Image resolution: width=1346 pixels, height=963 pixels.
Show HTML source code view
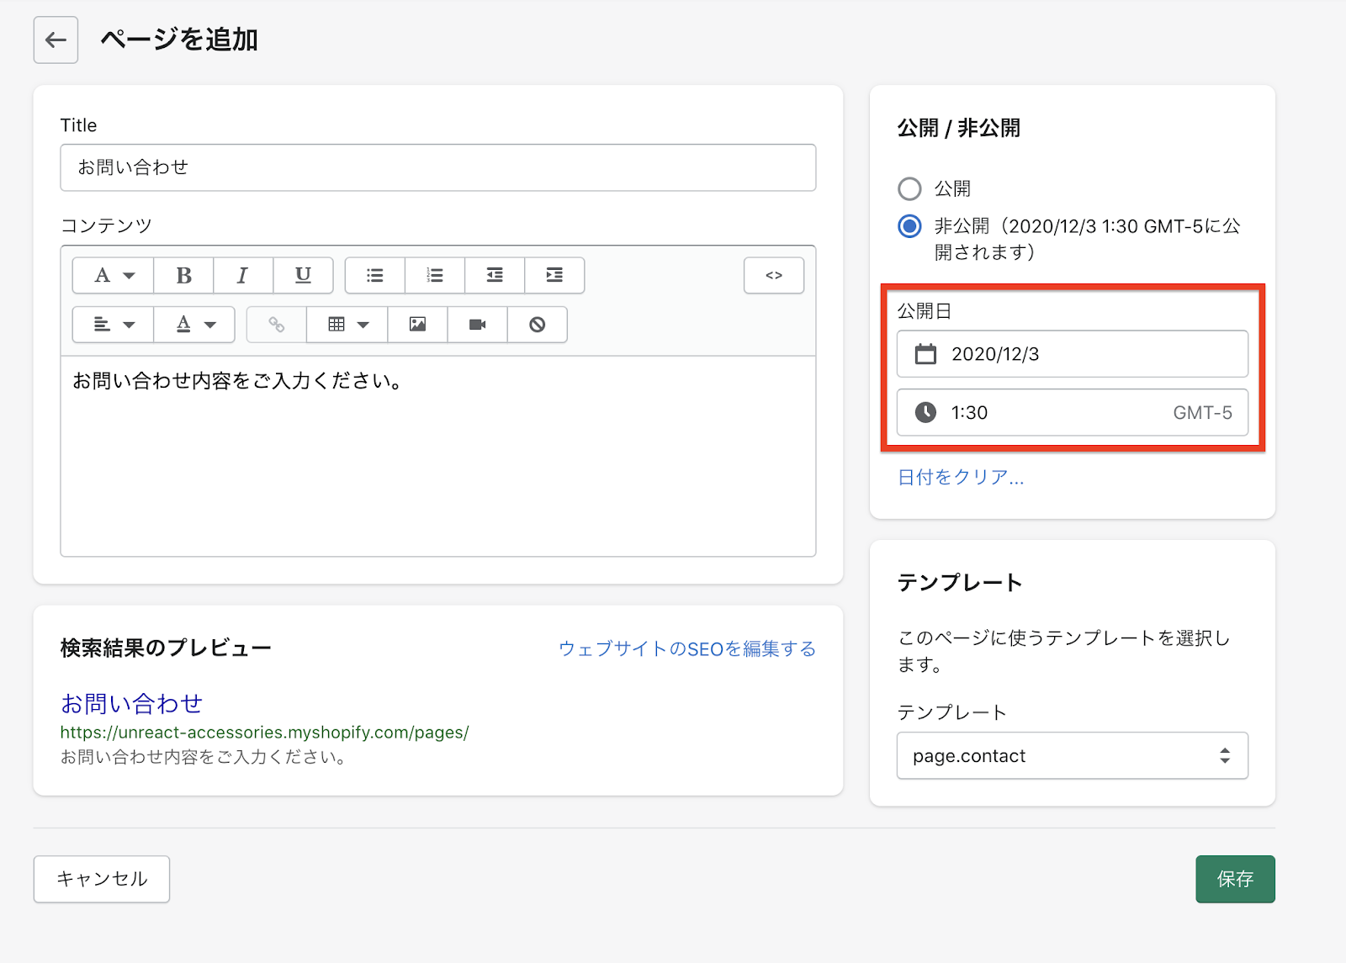tap(773, 275)
